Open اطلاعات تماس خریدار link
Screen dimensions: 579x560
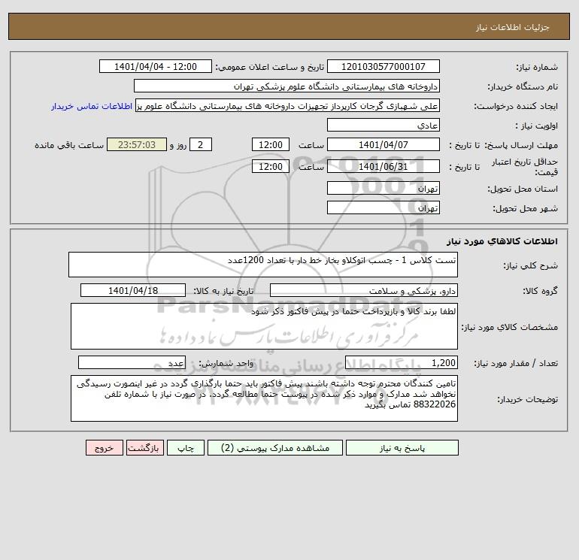tap(92, 106)
